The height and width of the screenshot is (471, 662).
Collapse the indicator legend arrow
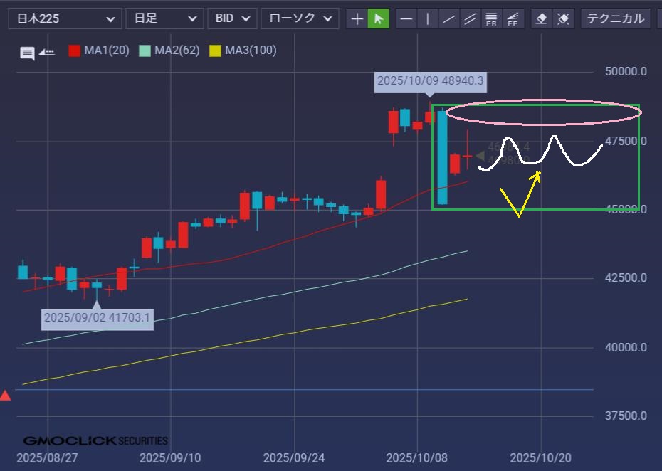point(47,52)
